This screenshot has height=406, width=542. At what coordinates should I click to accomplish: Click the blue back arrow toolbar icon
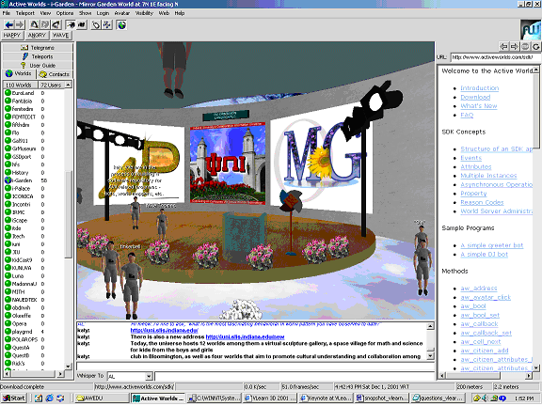(x=9, y=24)
